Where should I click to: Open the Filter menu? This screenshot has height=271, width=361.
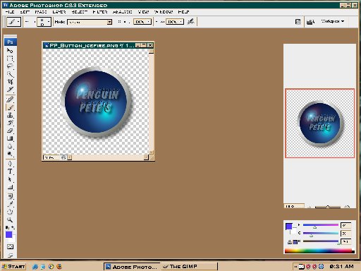tap(100, 12)
